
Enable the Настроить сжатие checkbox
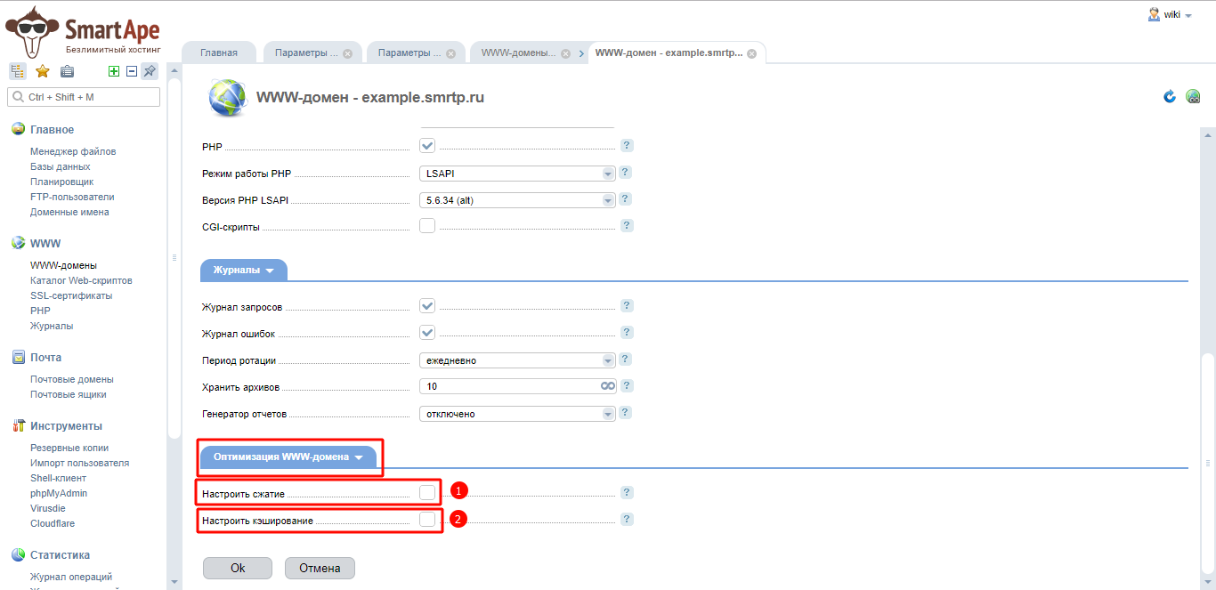tap(427, 492)
